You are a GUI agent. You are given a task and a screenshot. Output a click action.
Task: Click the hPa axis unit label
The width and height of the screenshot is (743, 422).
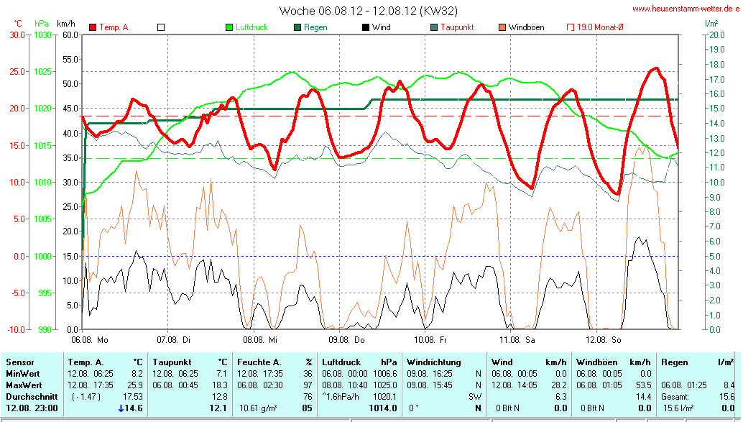41,23
